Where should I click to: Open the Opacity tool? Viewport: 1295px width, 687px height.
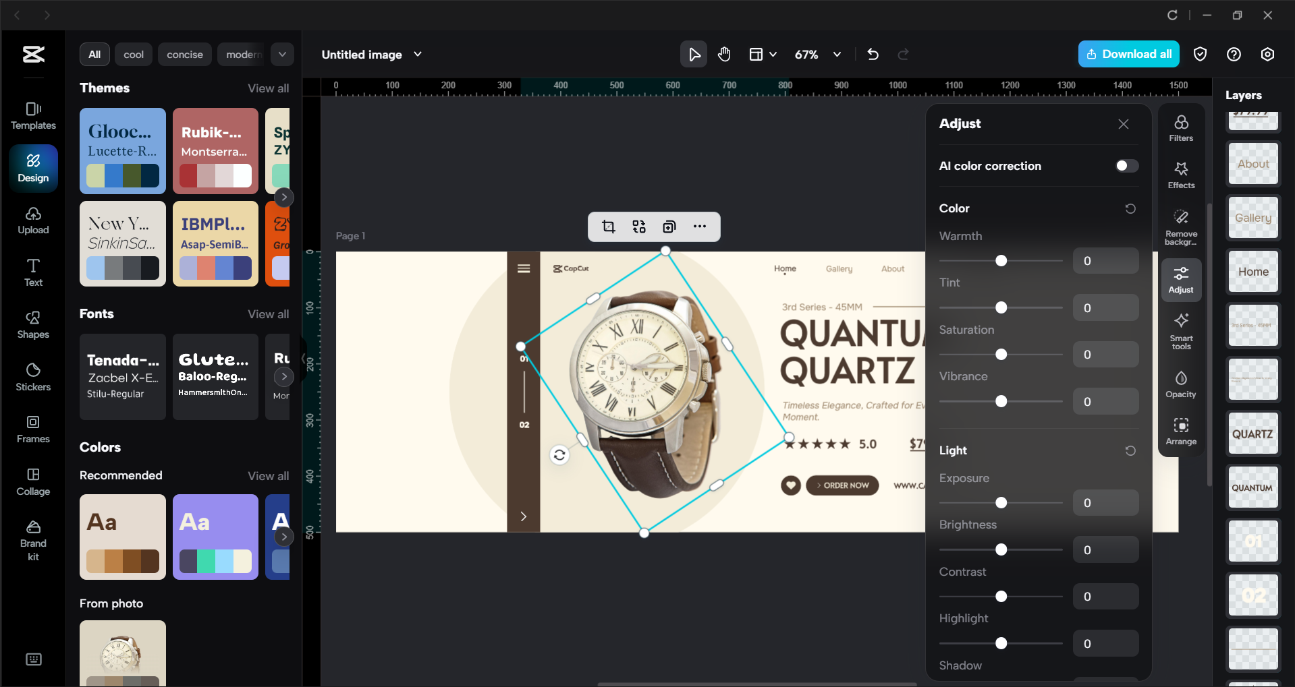[x=1181, y=384]
